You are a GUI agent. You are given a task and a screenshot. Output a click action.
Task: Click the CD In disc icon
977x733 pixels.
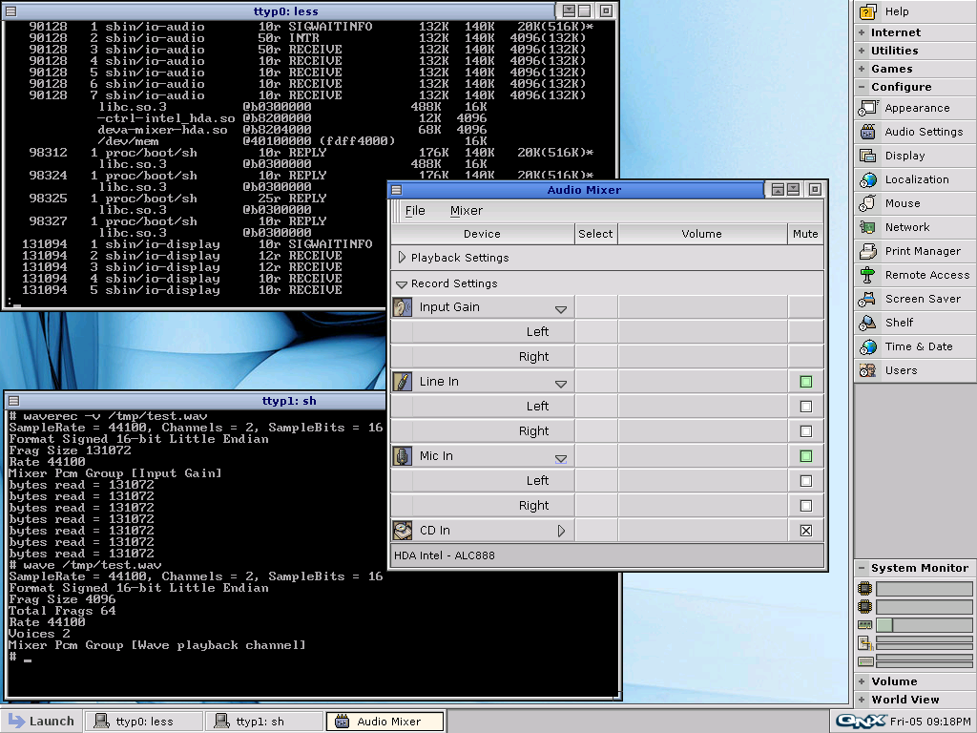pyautogui.click(x=403, y=531)
